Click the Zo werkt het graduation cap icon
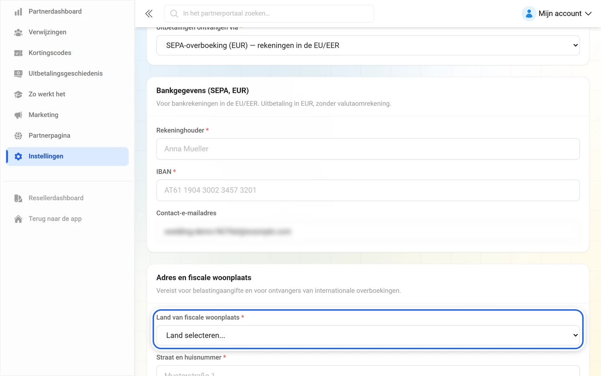The width and height of the screenshot is (601, 376). point(18,94)
